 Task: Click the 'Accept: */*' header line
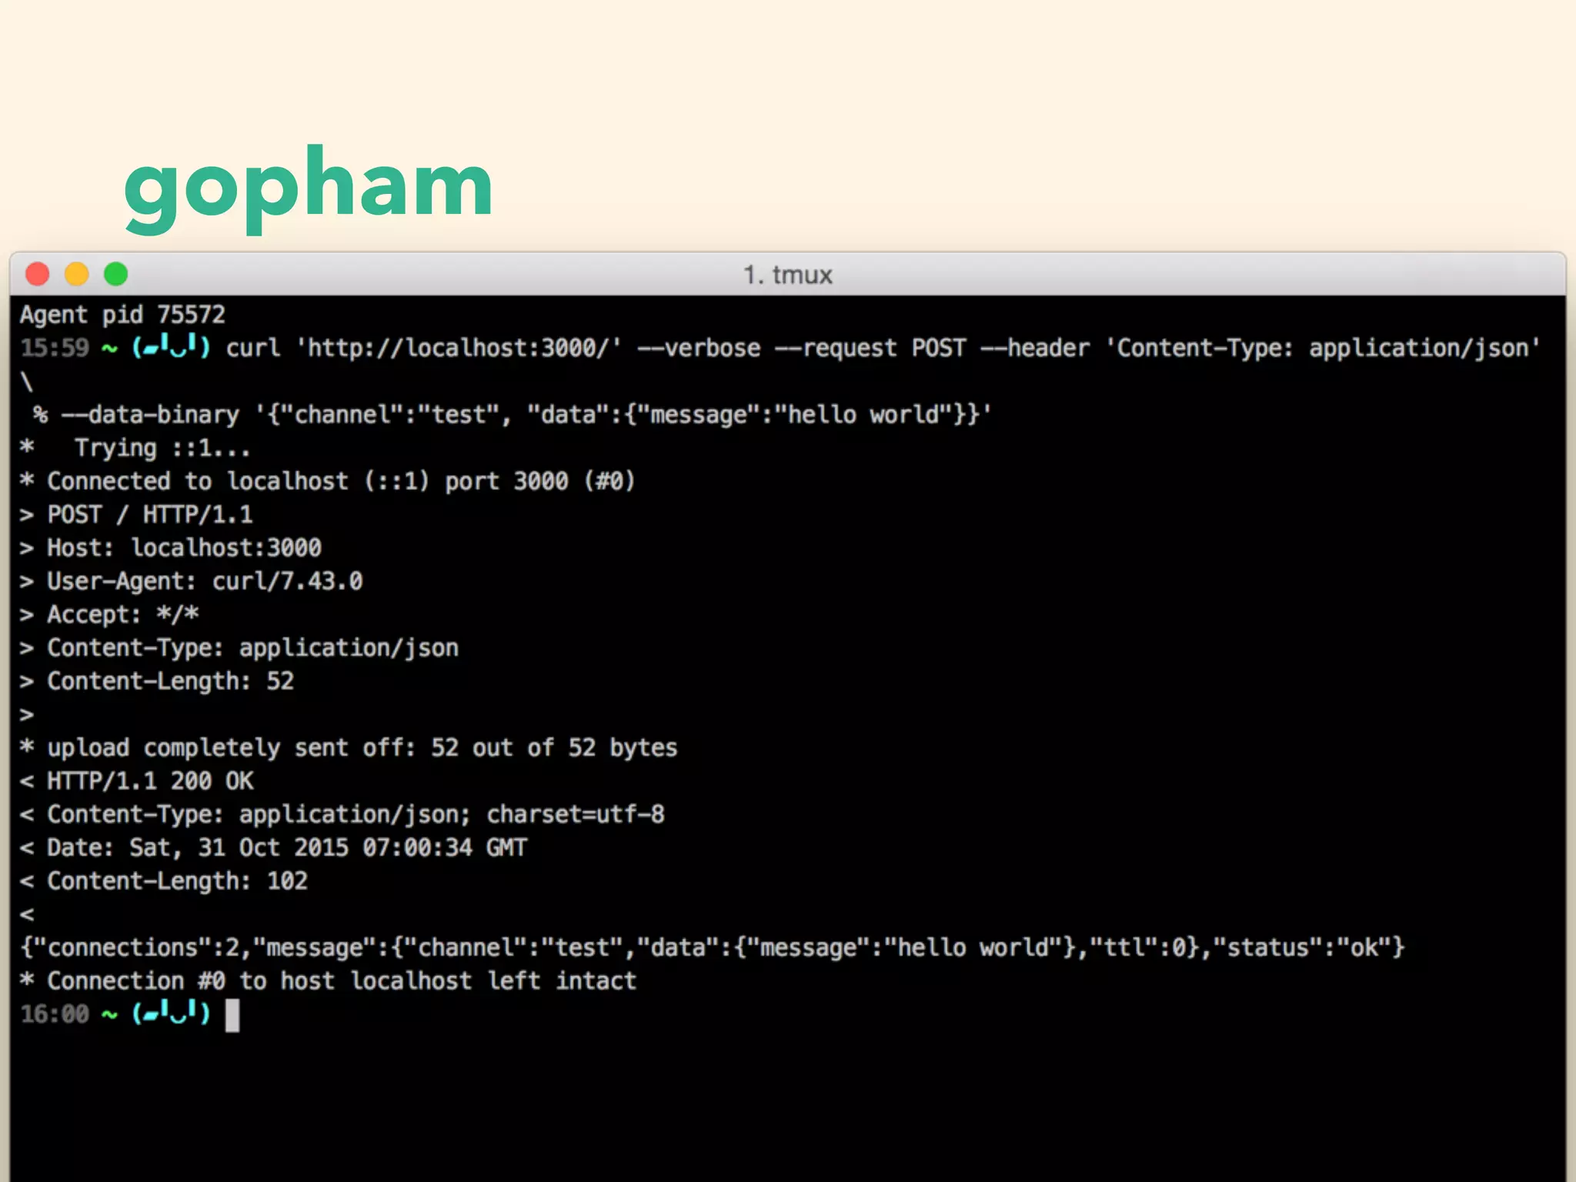[x=109, y=614]
